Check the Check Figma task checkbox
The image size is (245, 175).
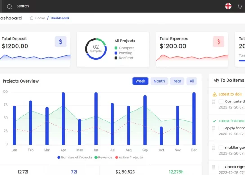(x=221, y=167)
